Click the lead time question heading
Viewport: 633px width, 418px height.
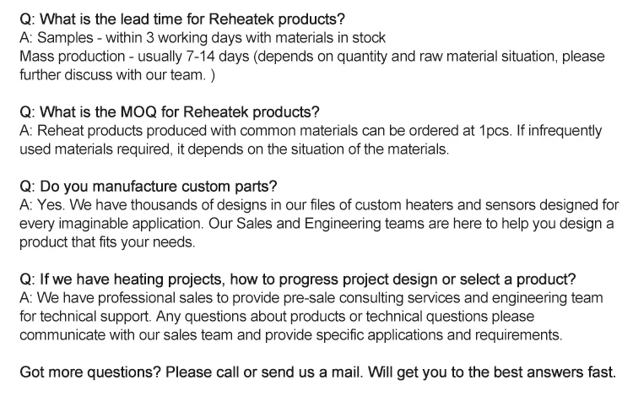[182, 19]
